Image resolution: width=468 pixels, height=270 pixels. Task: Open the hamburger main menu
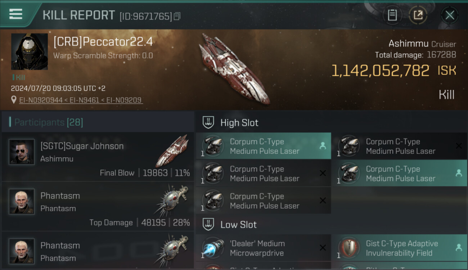[x=16, y=14]
